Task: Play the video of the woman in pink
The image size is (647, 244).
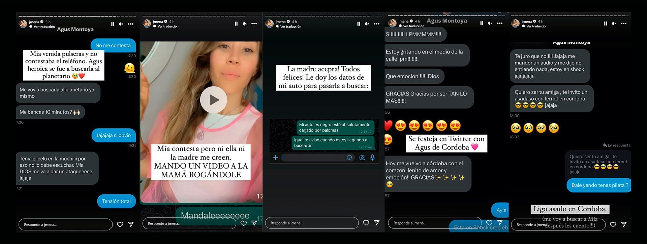Action: [x=213, y=100]
